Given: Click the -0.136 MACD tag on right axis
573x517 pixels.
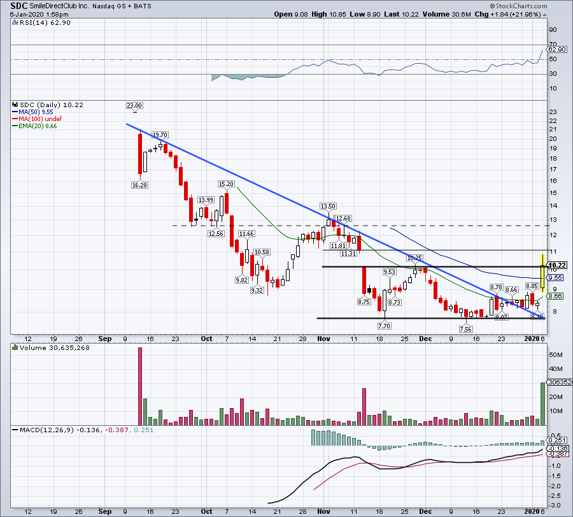Looking at the screenshot, I should [x=558, y=448].
